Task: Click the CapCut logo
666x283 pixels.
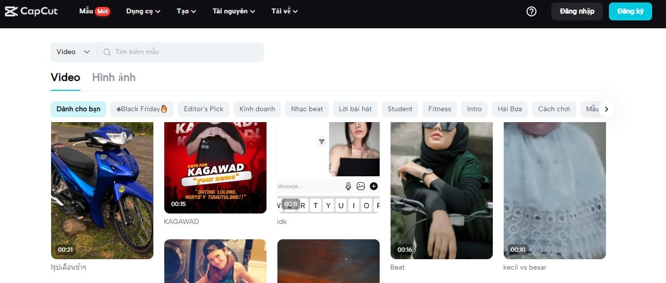Action: coord(31,11)
